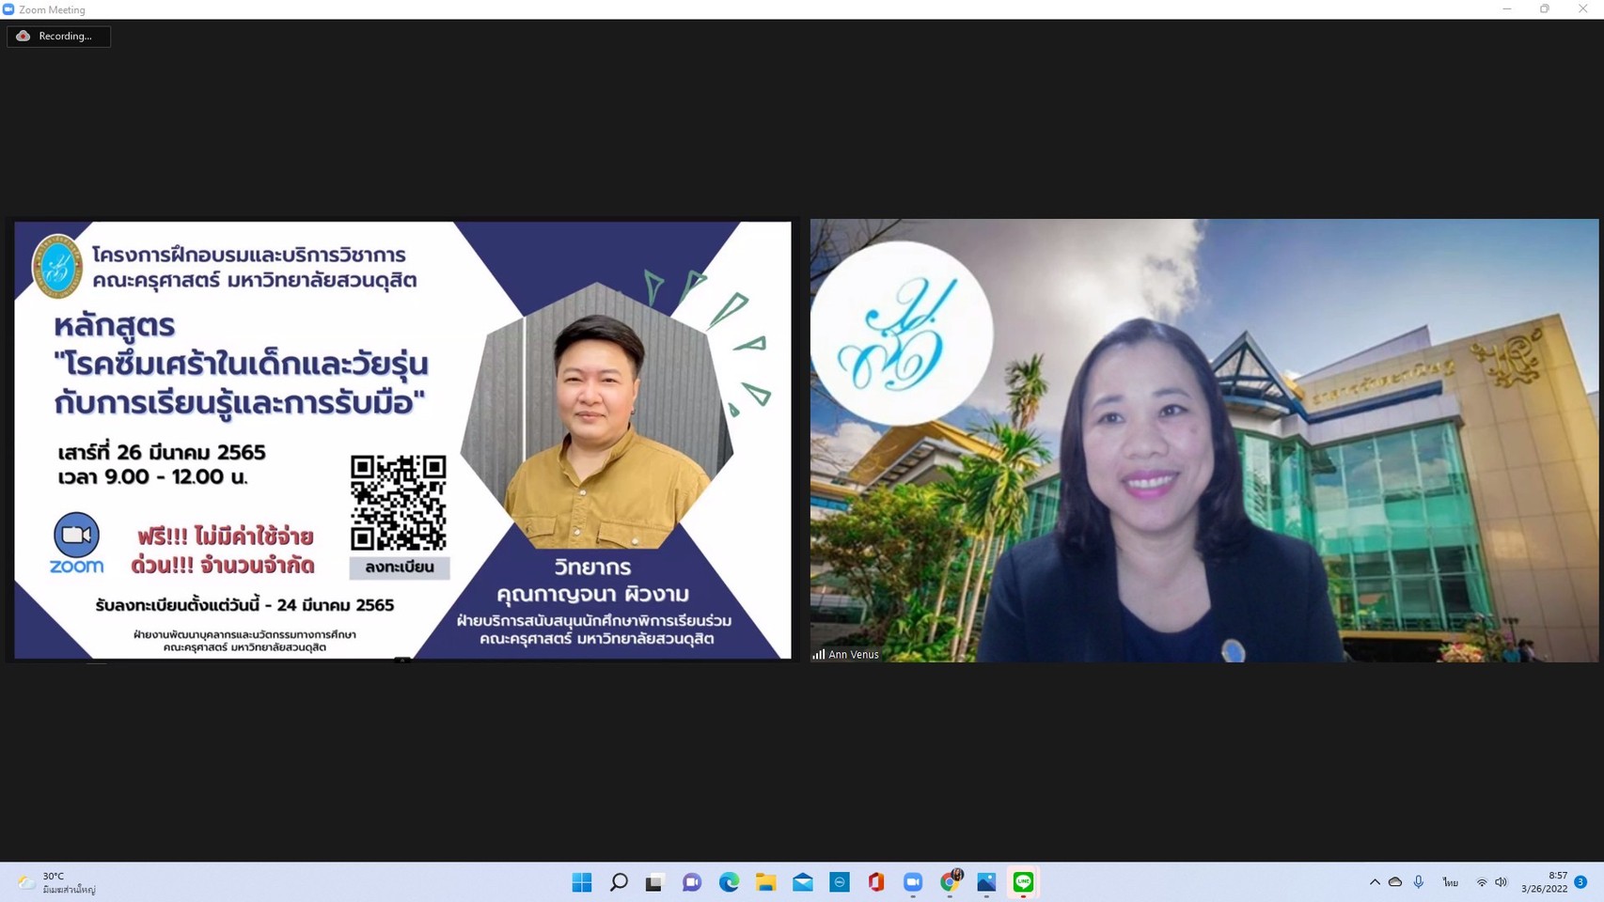The width and height of the screenshot is (1604, 902).
Task: Click the Recording indicator in Zoom
Action: [58, 37]
